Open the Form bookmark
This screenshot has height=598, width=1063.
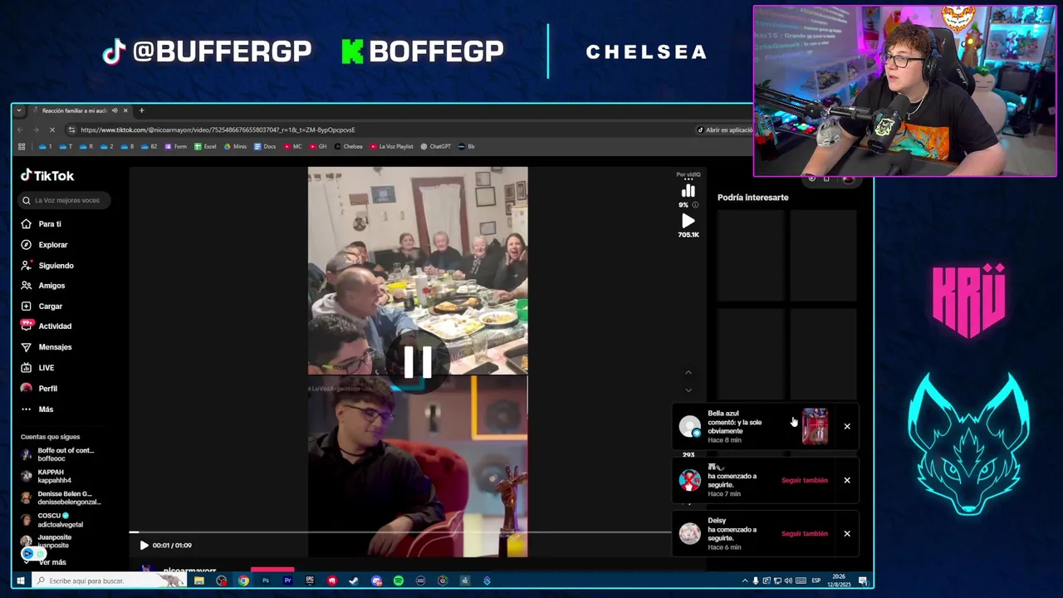click(176, 147)
